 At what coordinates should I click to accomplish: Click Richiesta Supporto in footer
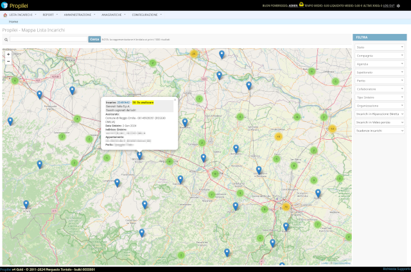[397, 269]
